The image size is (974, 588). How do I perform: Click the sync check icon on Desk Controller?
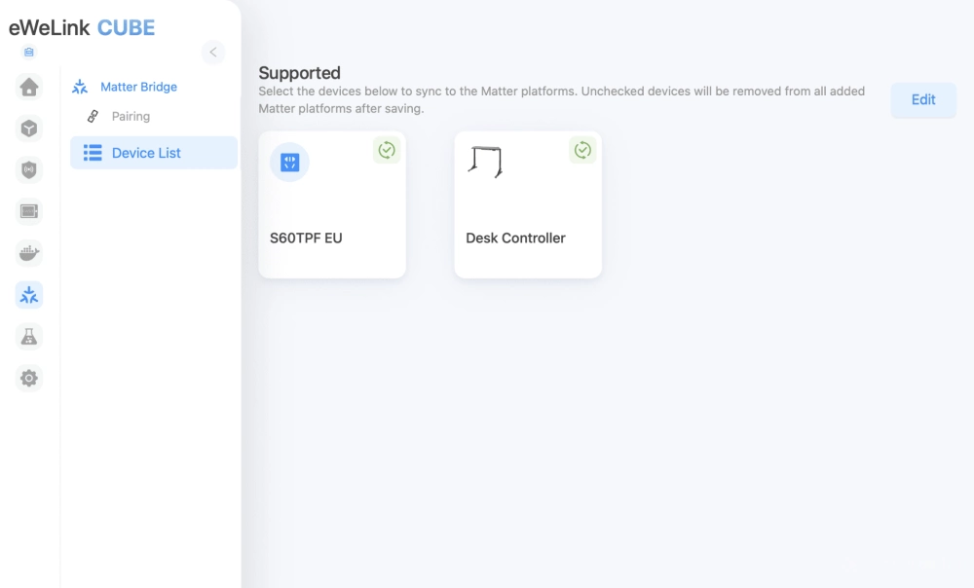[582, 150]
